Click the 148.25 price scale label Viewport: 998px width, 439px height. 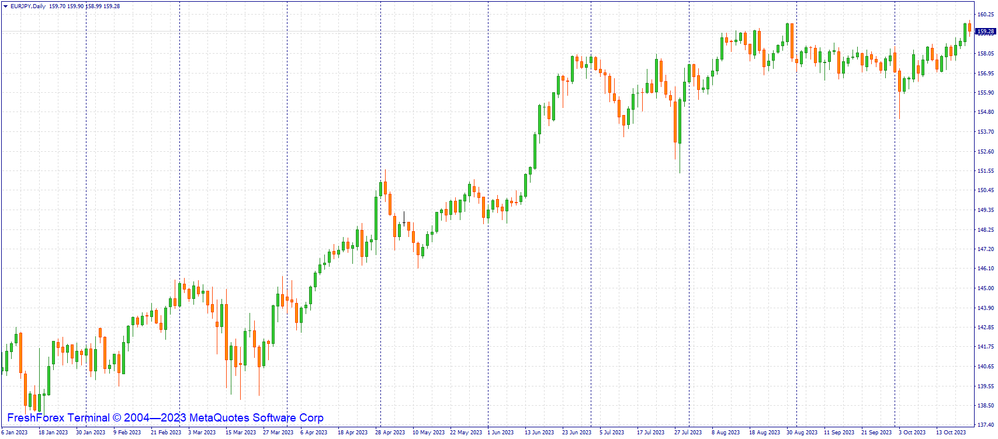pyautogui.click(x=985, y=230)
